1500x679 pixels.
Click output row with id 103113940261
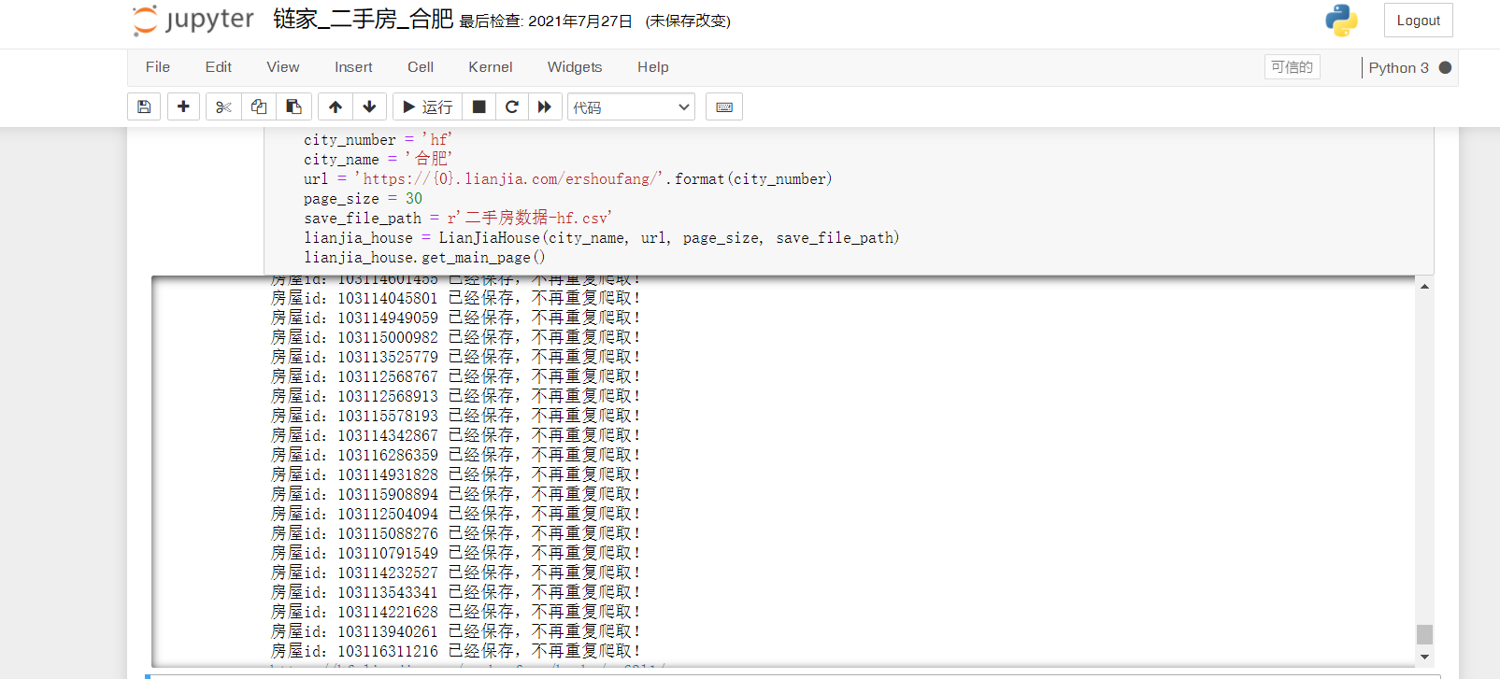coord(456,631)
